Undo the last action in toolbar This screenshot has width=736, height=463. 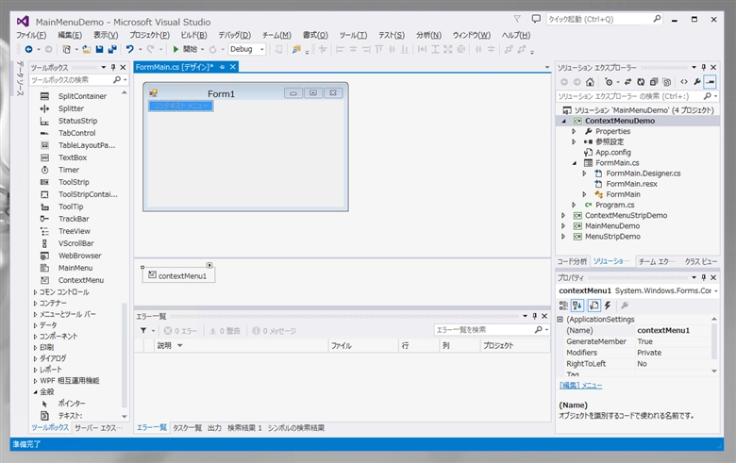point(129,49)
